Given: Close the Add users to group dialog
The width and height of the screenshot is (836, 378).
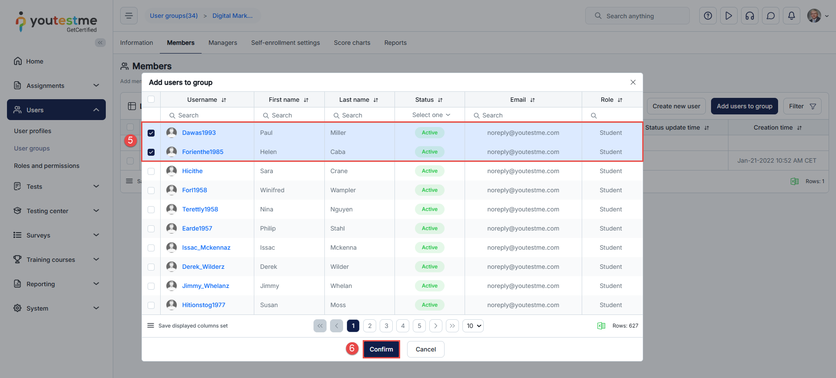Looking at the screenshot, I should pos(633,82).
